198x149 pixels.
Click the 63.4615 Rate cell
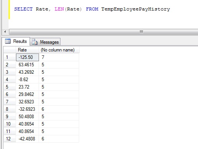(27, 65)
